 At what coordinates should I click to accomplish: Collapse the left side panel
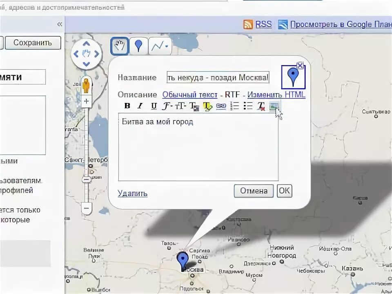(x=60, y=24)
